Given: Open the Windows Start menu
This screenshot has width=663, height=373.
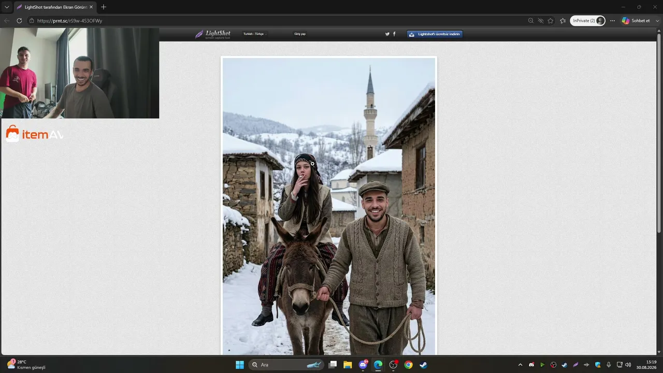Looking at the screenshot, I should pos(240,365).
